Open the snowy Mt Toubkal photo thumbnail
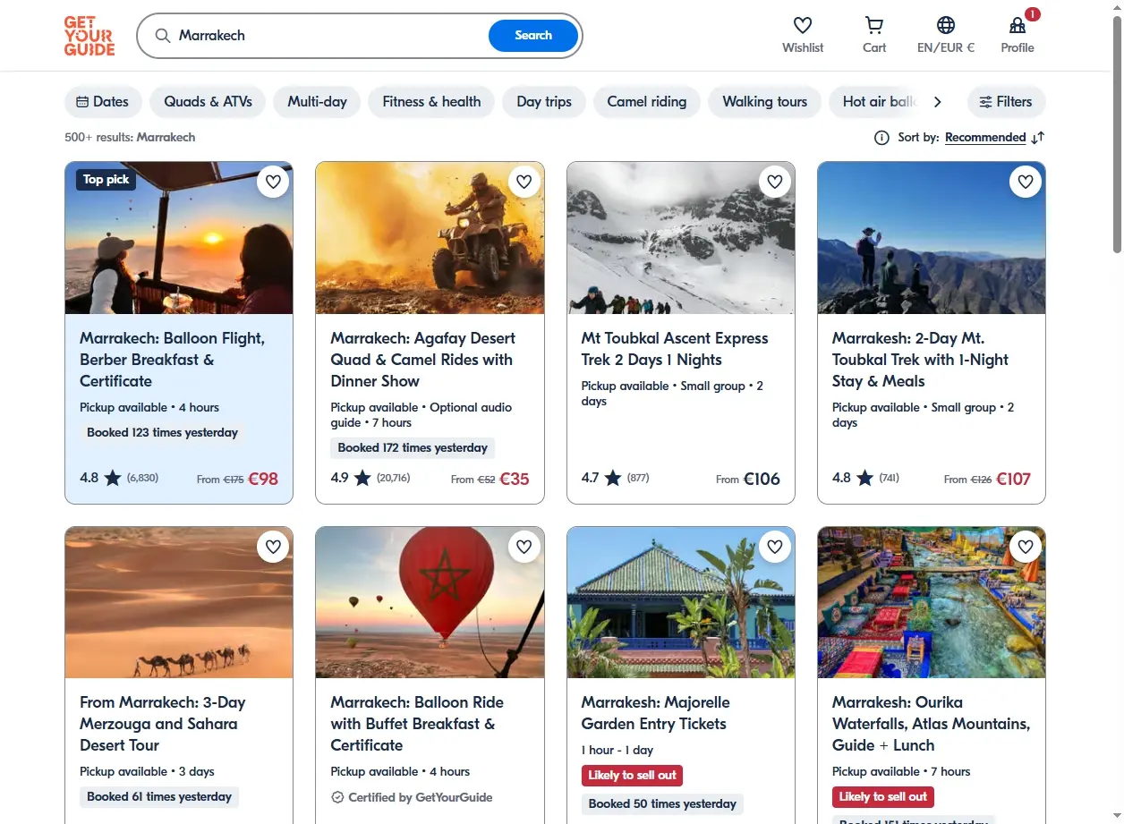Viewport: 1124px width, 824px height. pos(681,238)
